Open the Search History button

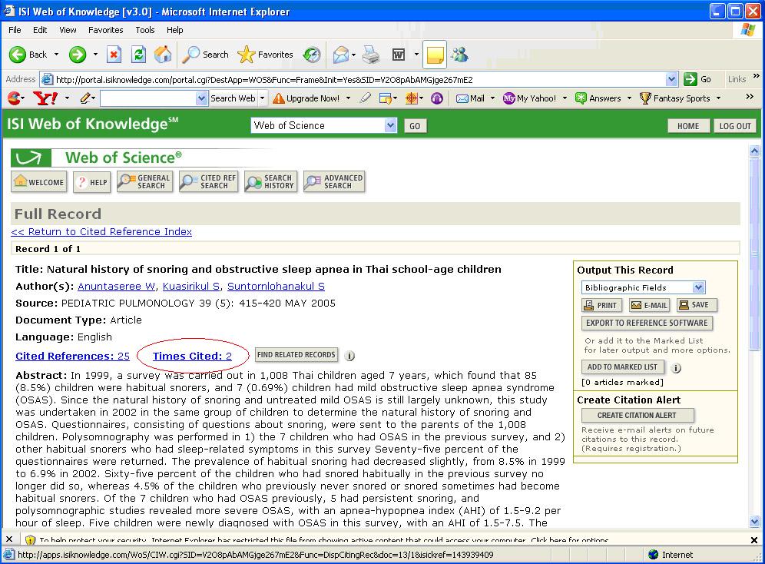click(271, 182)
